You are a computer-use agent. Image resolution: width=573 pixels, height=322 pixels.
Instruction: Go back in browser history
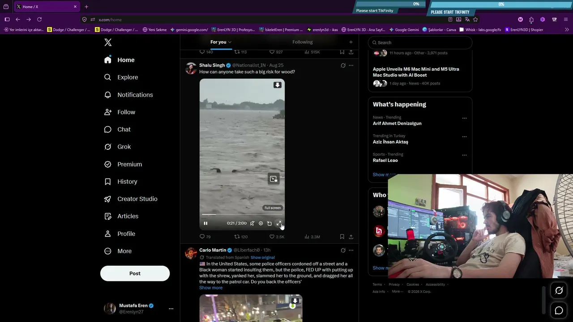coord(18,20)
